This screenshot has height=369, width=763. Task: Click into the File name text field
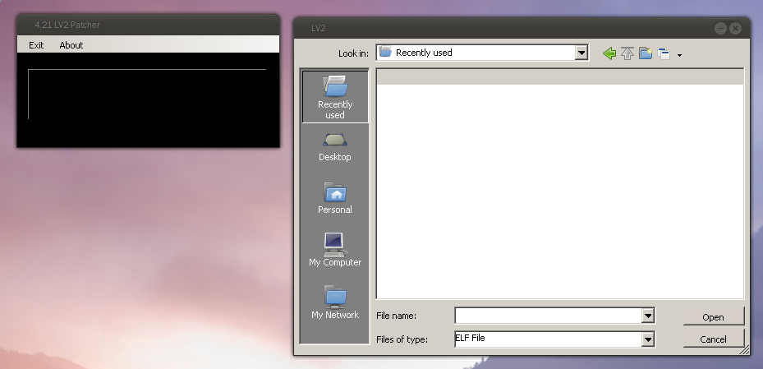548,316
